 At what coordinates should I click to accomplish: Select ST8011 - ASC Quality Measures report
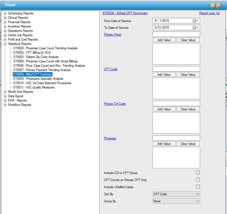tap(34, 87)
